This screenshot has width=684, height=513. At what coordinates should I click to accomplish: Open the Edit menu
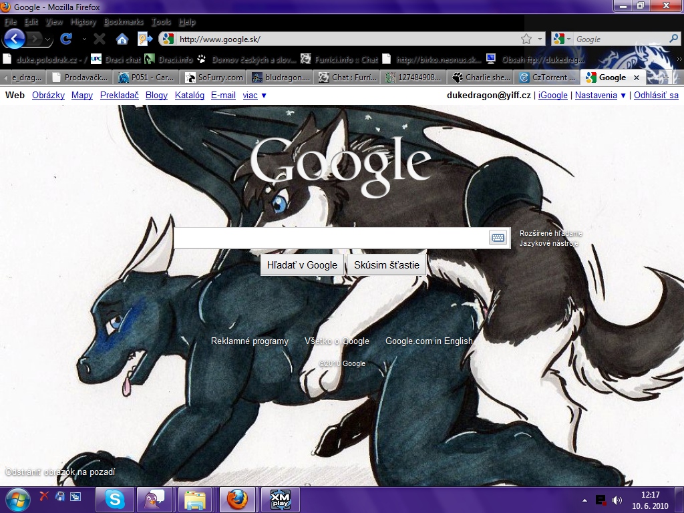pos(31,21)
